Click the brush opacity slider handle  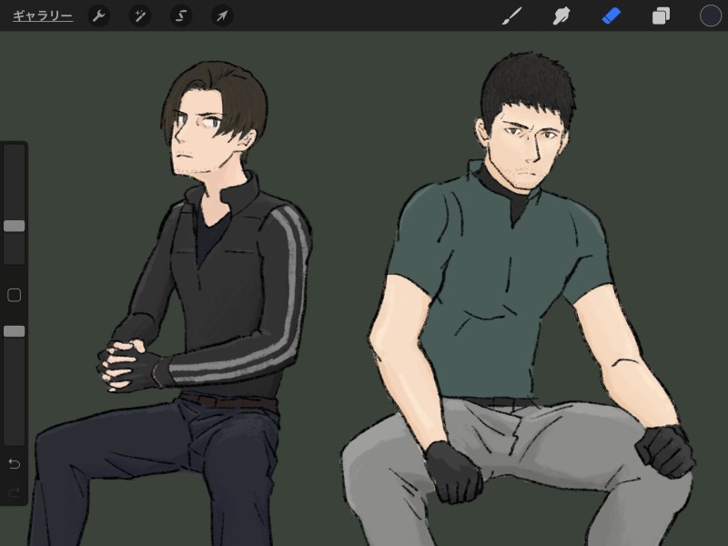[15, 331]
